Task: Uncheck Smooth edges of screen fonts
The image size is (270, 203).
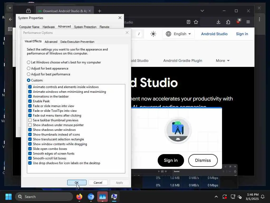Action: pos(30,154)
